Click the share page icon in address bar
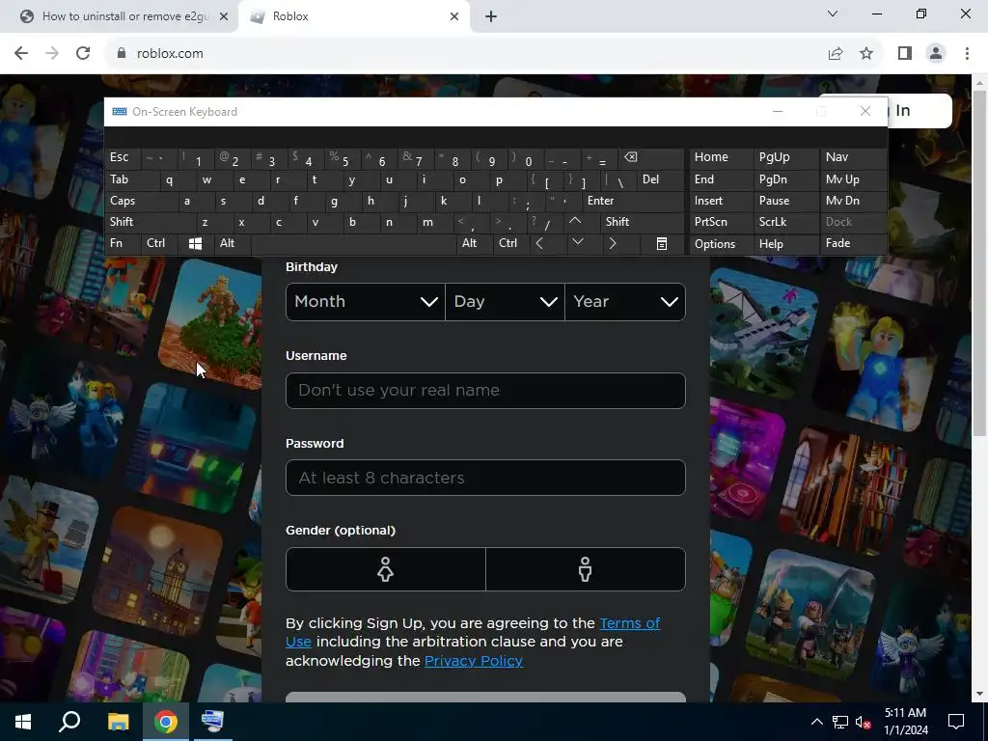The image size is (988, 741). (x=836, y=54)
